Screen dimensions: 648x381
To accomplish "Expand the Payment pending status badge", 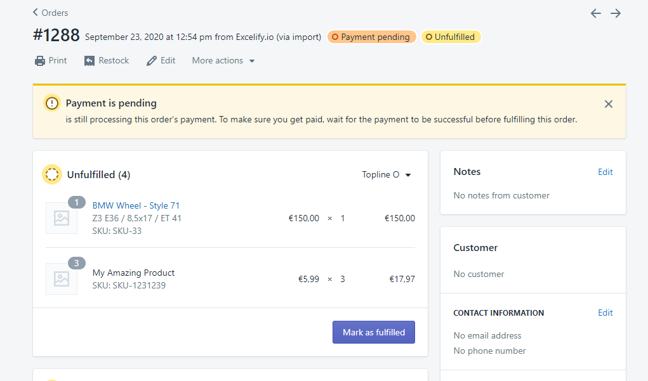I will click(x=371, y=37).
